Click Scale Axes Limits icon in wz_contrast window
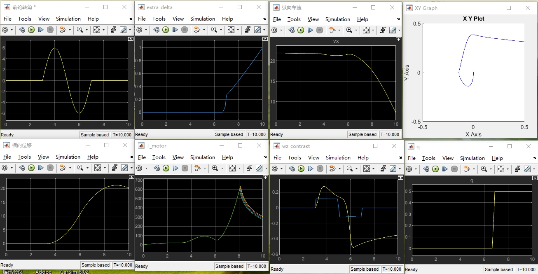 pyautogui.click(x=367, y=169)
